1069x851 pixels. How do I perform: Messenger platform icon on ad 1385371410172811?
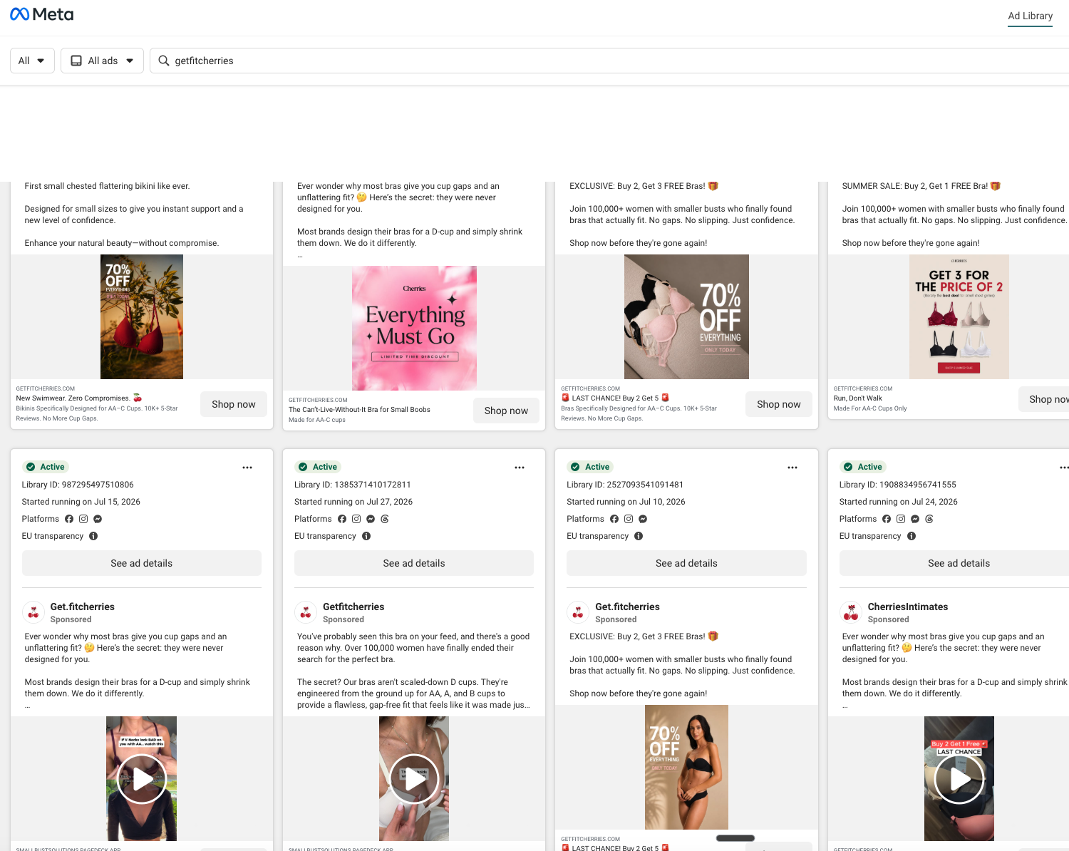coord(371,519)
